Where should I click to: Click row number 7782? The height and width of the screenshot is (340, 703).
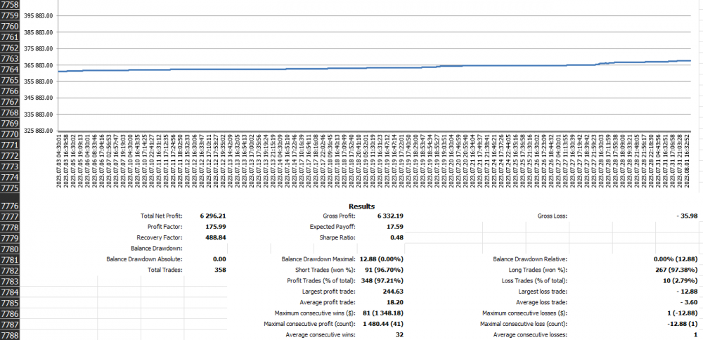click(x=10, y=270)
